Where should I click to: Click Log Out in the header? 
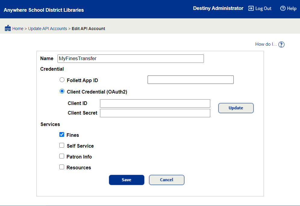263,8
